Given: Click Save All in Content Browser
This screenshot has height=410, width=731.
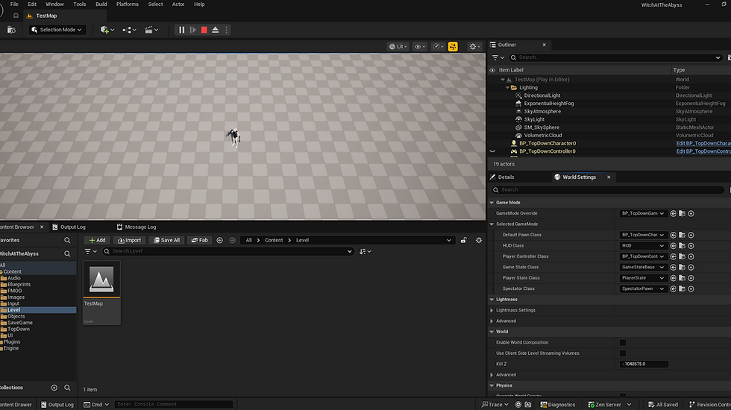Looking at the screenshot, I should 166,240.
